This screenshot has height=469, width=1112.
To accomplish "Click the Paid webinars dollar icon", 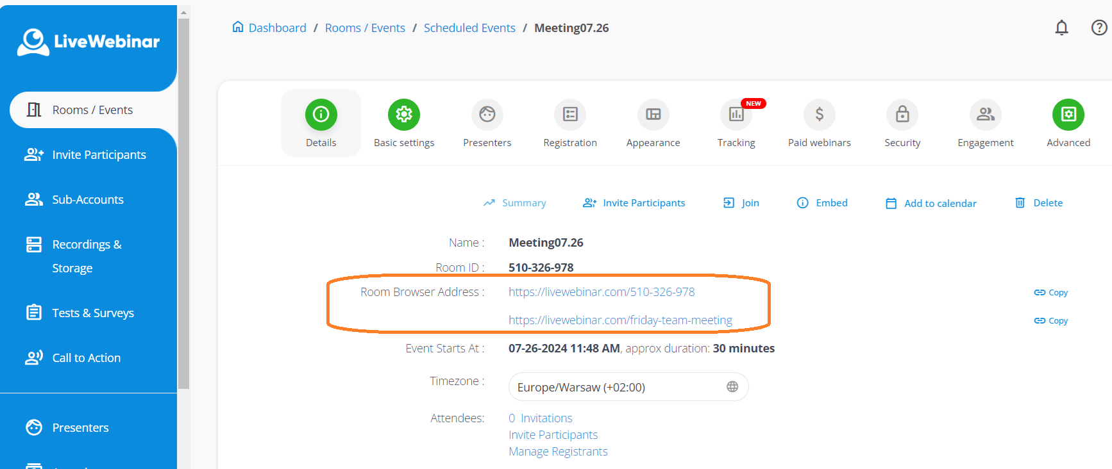I will (819, 115).
